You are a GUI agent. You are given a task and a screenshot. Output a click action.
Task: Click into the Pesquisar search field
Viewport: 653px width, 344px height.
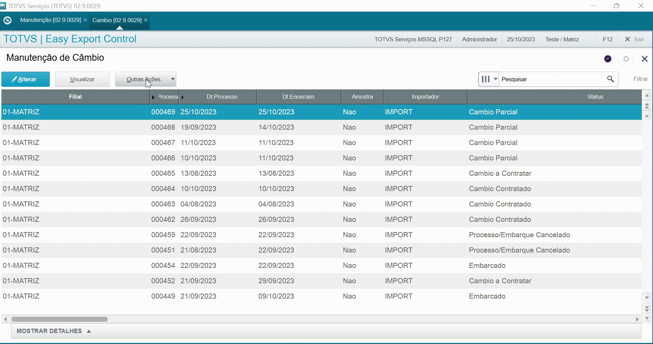click(x=552, y=79)
